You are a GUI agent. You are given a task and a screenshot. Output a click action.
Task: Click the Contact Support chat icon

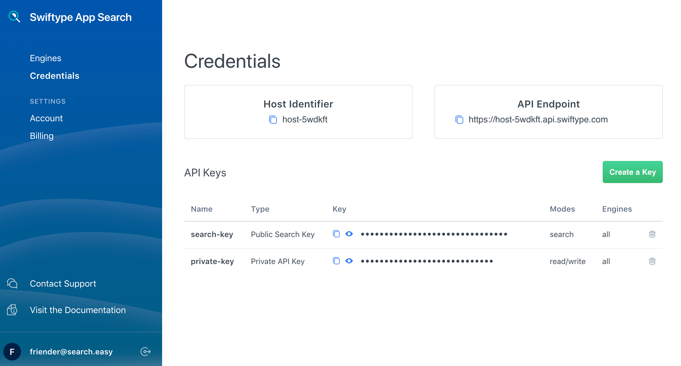(12, 283)
